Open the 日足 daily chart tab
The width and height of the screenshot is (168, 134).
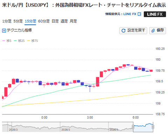click(x=55, y=21)
